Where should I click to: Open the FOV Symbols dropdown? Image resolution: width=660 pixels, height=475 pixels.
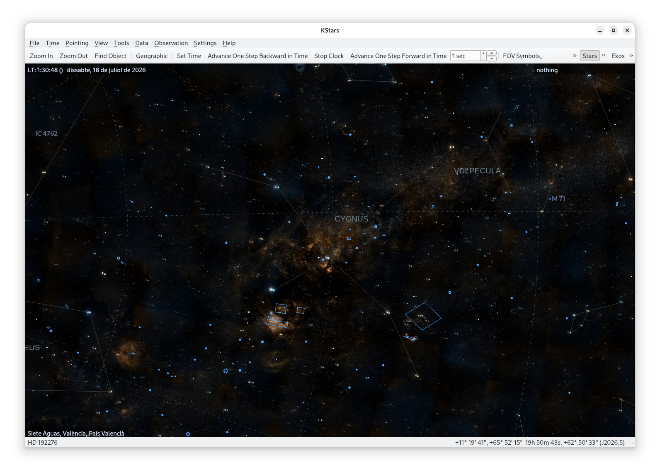[x=522, y=56]
